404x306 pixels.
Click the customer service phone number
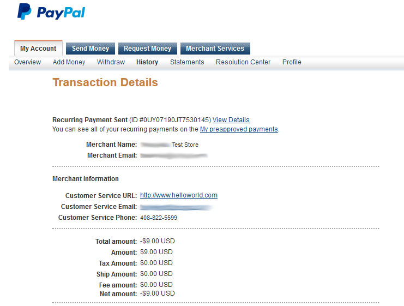(x=159, y=218)
